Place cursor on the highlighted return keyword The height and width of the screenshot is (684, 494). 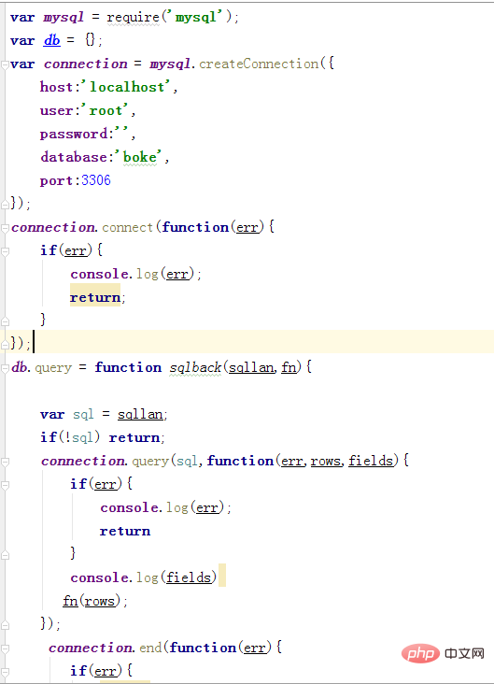95,297
